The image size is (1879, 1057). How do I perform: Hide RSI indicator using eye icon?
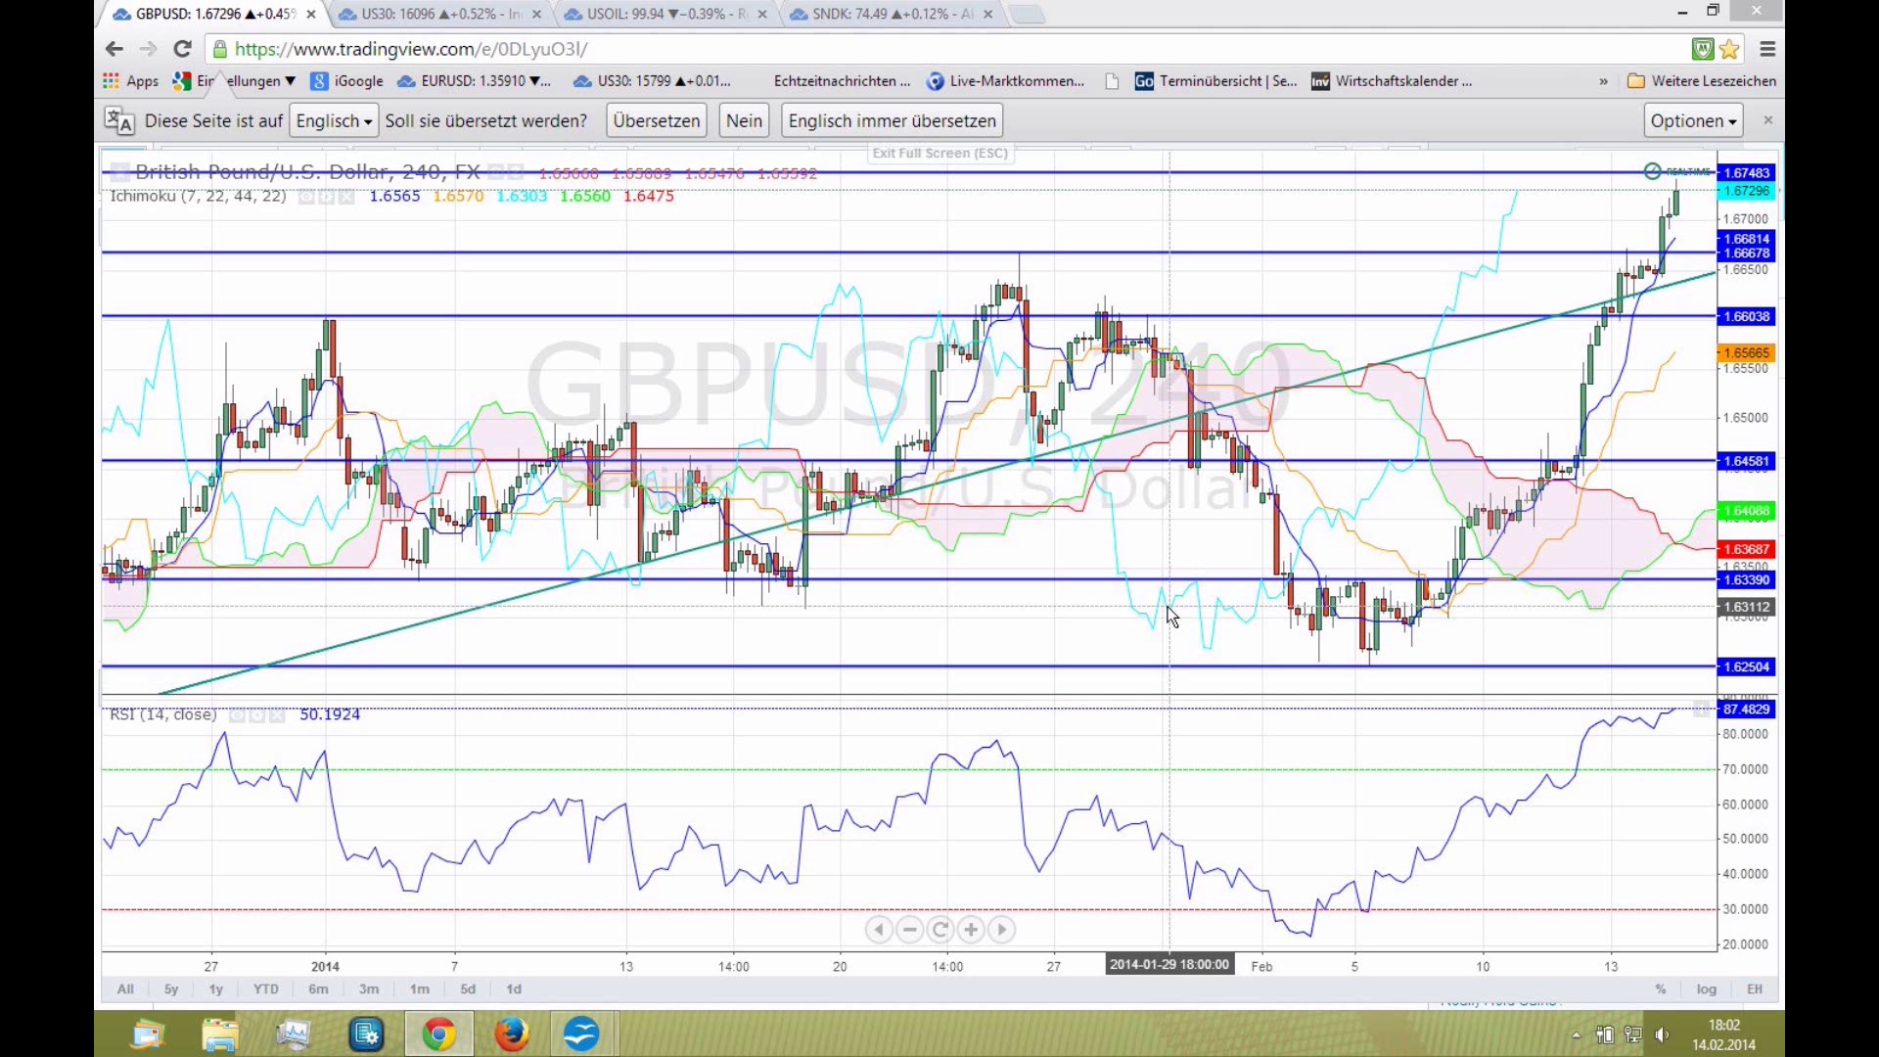click(236, 715)
